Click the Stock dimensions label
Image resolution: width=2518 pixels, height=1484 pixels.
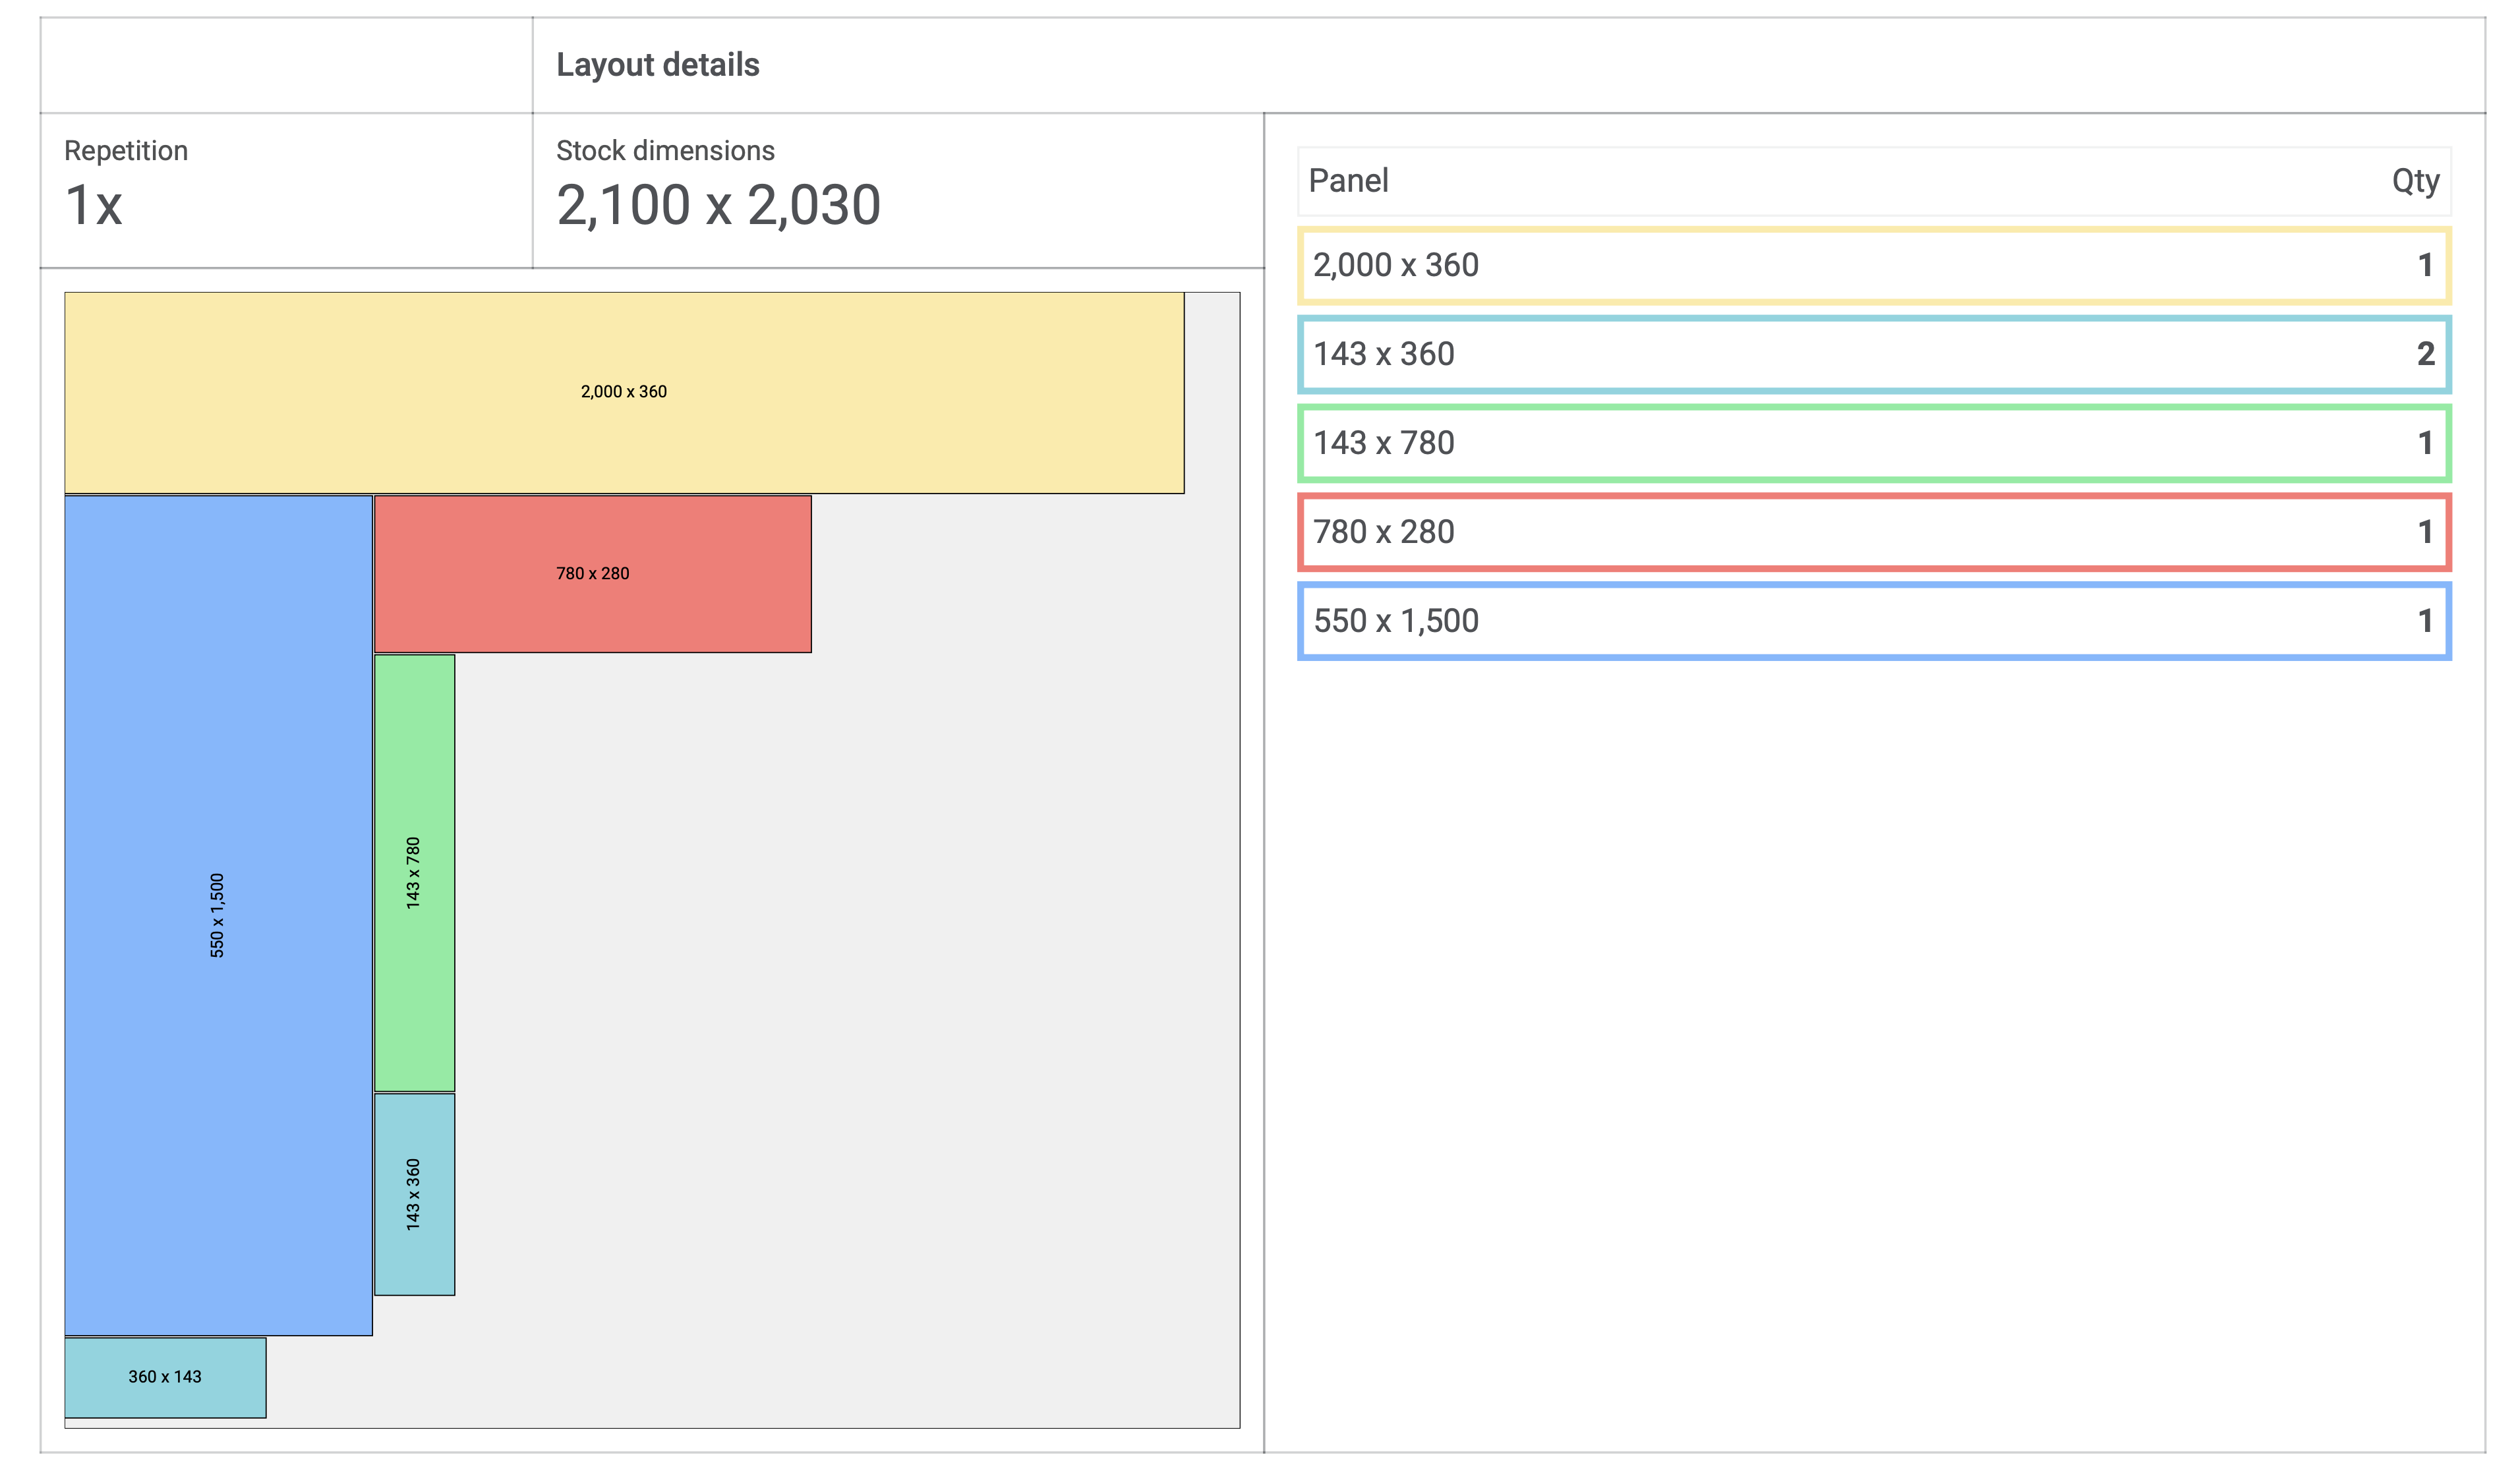[x=665, y=151]
